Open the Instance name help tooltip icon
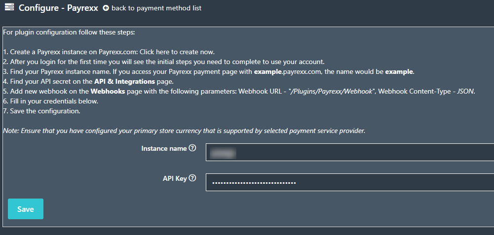 pos(192,148)
